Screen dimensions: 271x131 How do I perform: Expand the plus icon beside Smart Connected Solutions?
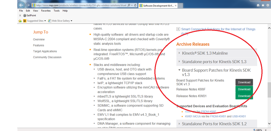tap(178, 29)
